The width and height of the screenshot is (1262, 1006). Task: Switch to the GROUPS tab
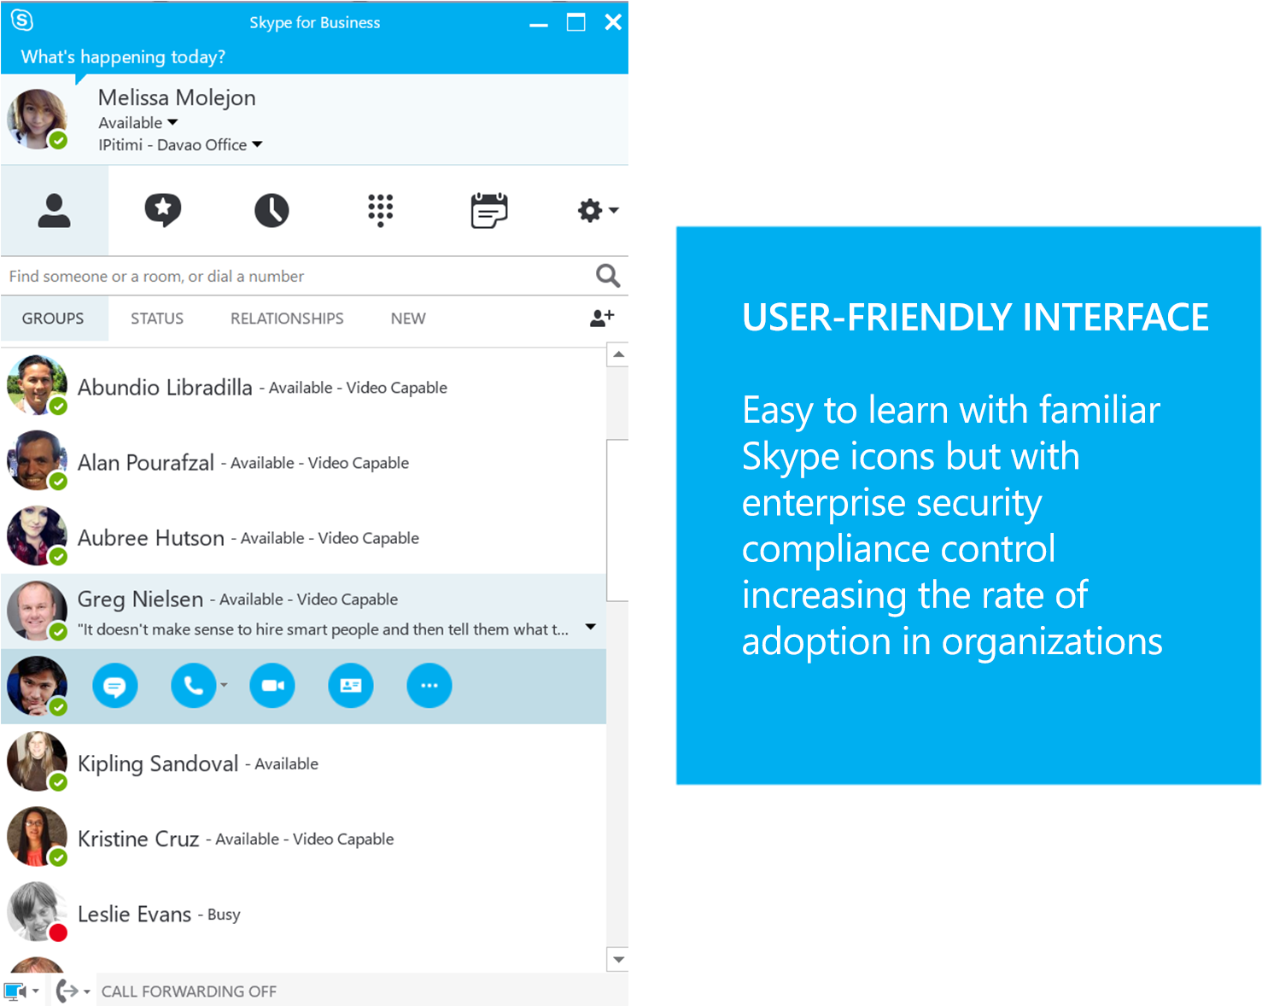pos(53,319)
